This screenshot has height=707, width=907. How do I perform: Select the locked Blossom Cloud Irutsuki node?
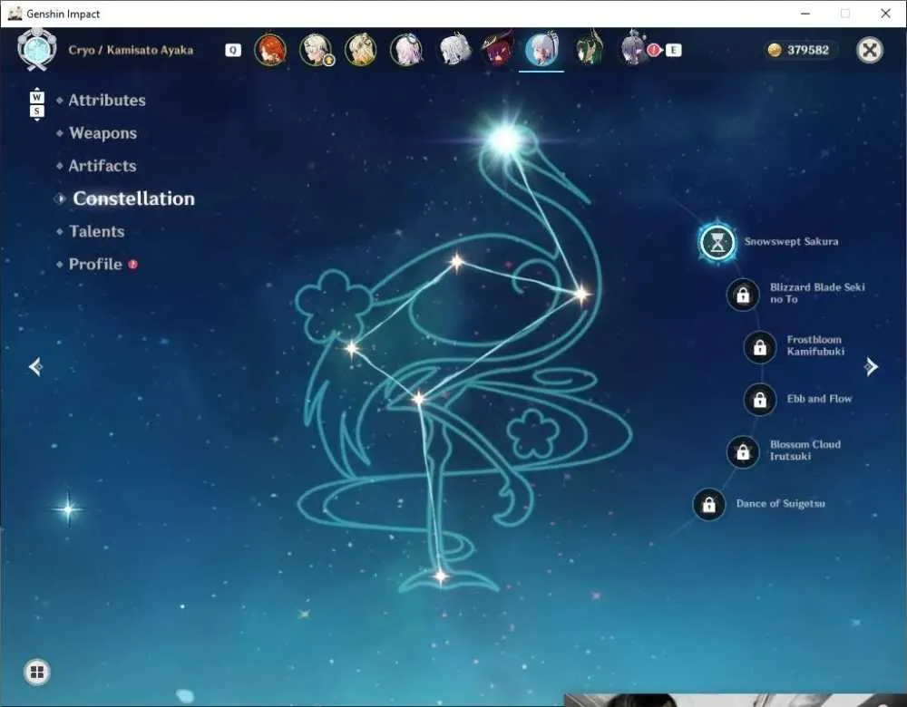(743, 451)
